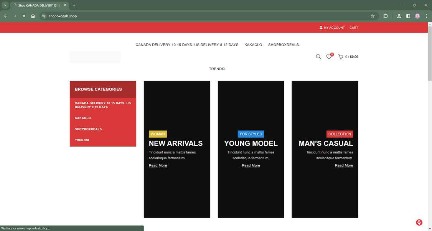The width and height of the screenshot is (432, 231).
Task: Open the shopping cart icon
Action: coord(341,57)
